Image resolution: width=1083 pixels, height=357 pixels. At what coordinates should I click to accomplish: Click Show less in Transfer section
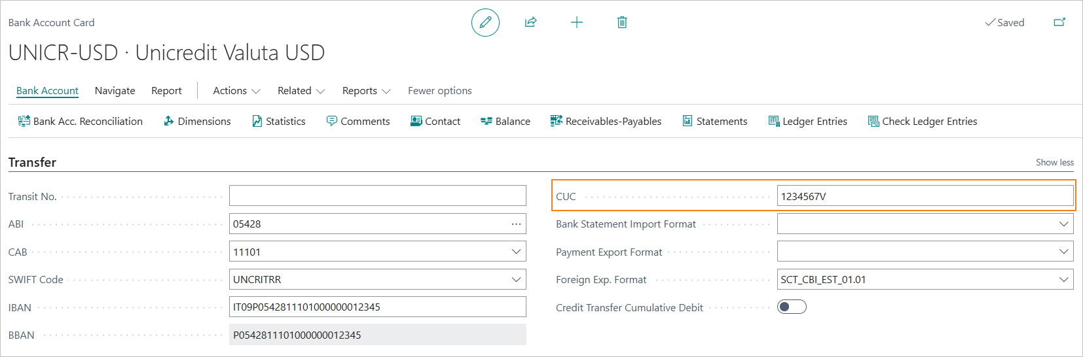pyautogui.click(x=1055, y=162)
